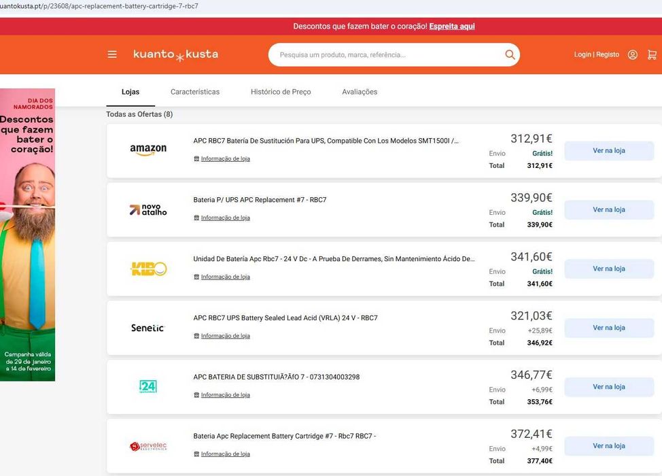
Task: Click the 339,90€ price of Novo Atalho offer
Action: click(531, 198)
